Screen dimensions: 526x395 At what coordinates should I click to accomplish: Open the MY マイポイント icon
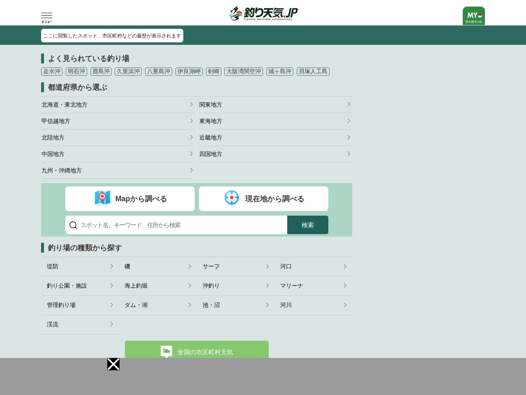[473, 16]
